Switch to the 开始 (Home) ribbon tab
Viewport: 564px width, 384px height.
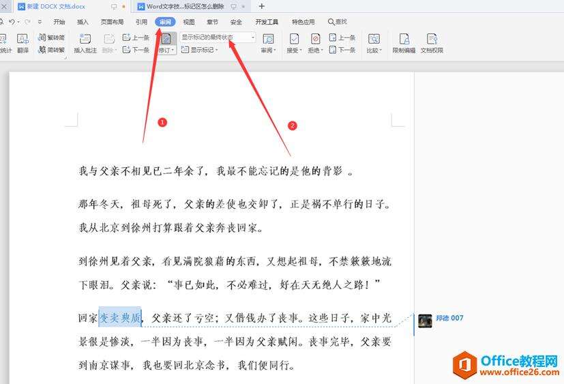tap(59, 22)
